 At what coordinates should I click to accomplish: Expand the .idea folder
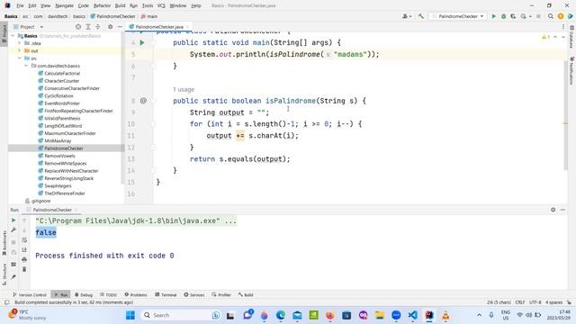(20, 43)
